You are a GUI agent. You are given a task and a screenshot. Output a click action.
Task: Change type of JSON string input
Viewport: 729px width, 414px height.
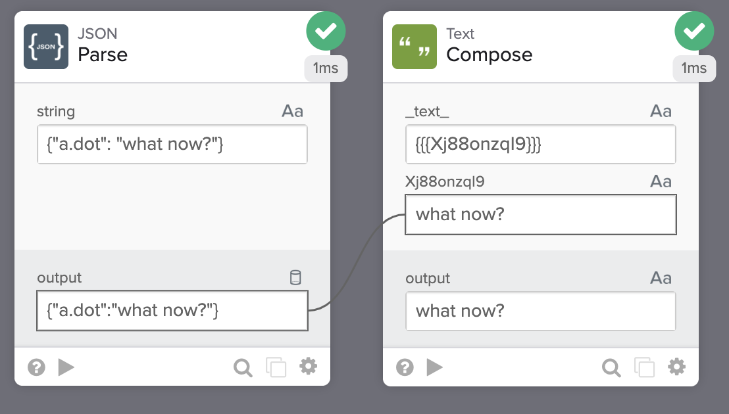tap(292, 111)
